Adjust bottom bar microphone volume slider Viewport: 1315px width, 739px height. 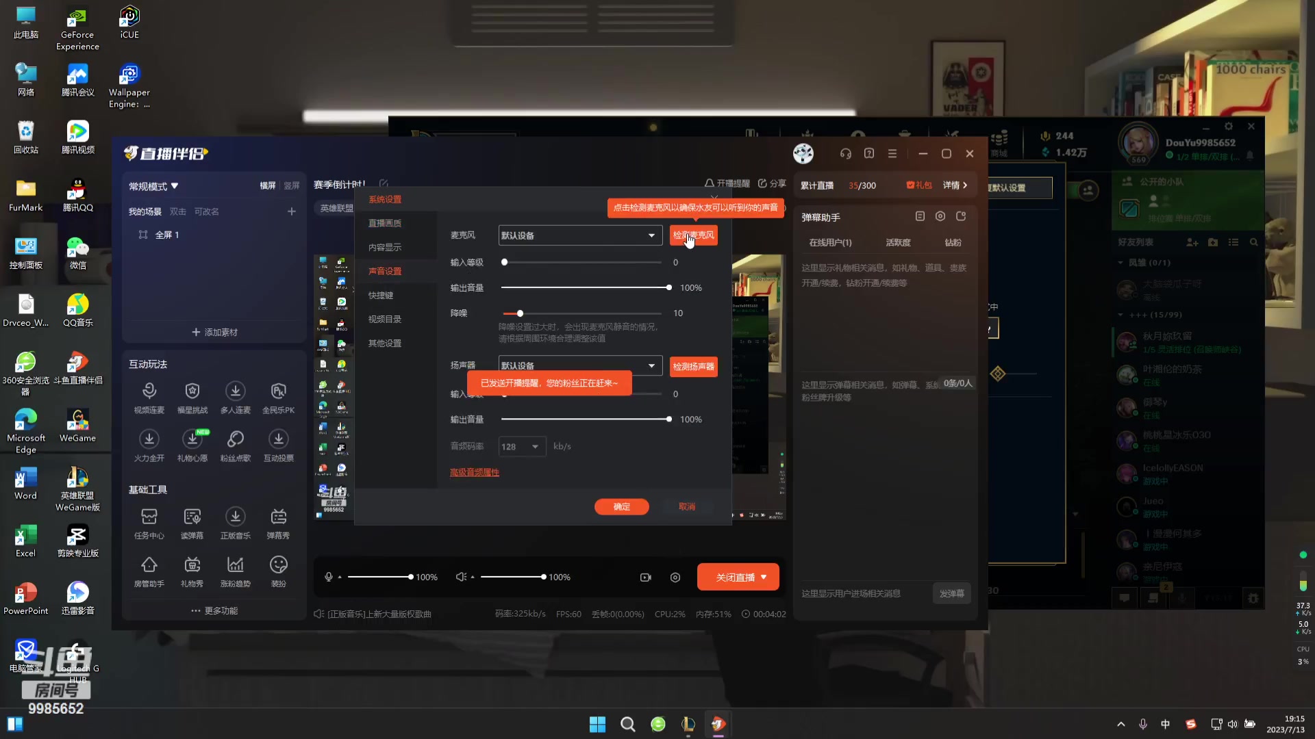click(379, 577)
